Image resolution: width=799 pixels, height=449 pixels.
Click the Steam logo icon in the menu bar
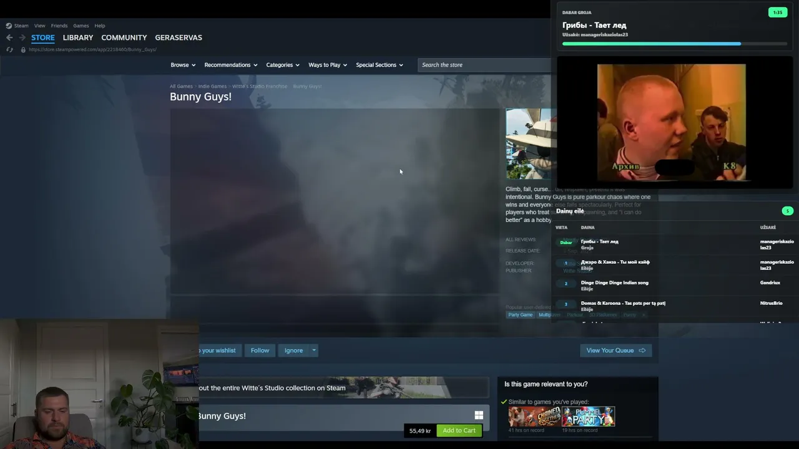coord(9,26)
